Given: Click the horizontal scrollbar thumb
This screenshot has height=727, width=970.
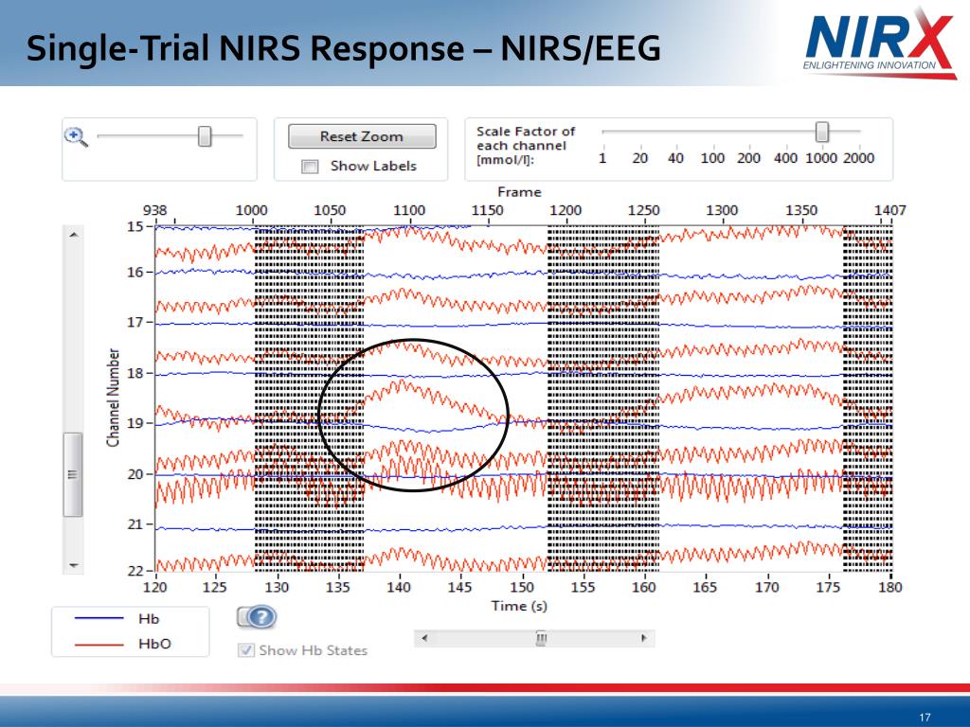Looking at the screenshot, I should (541, 638).
